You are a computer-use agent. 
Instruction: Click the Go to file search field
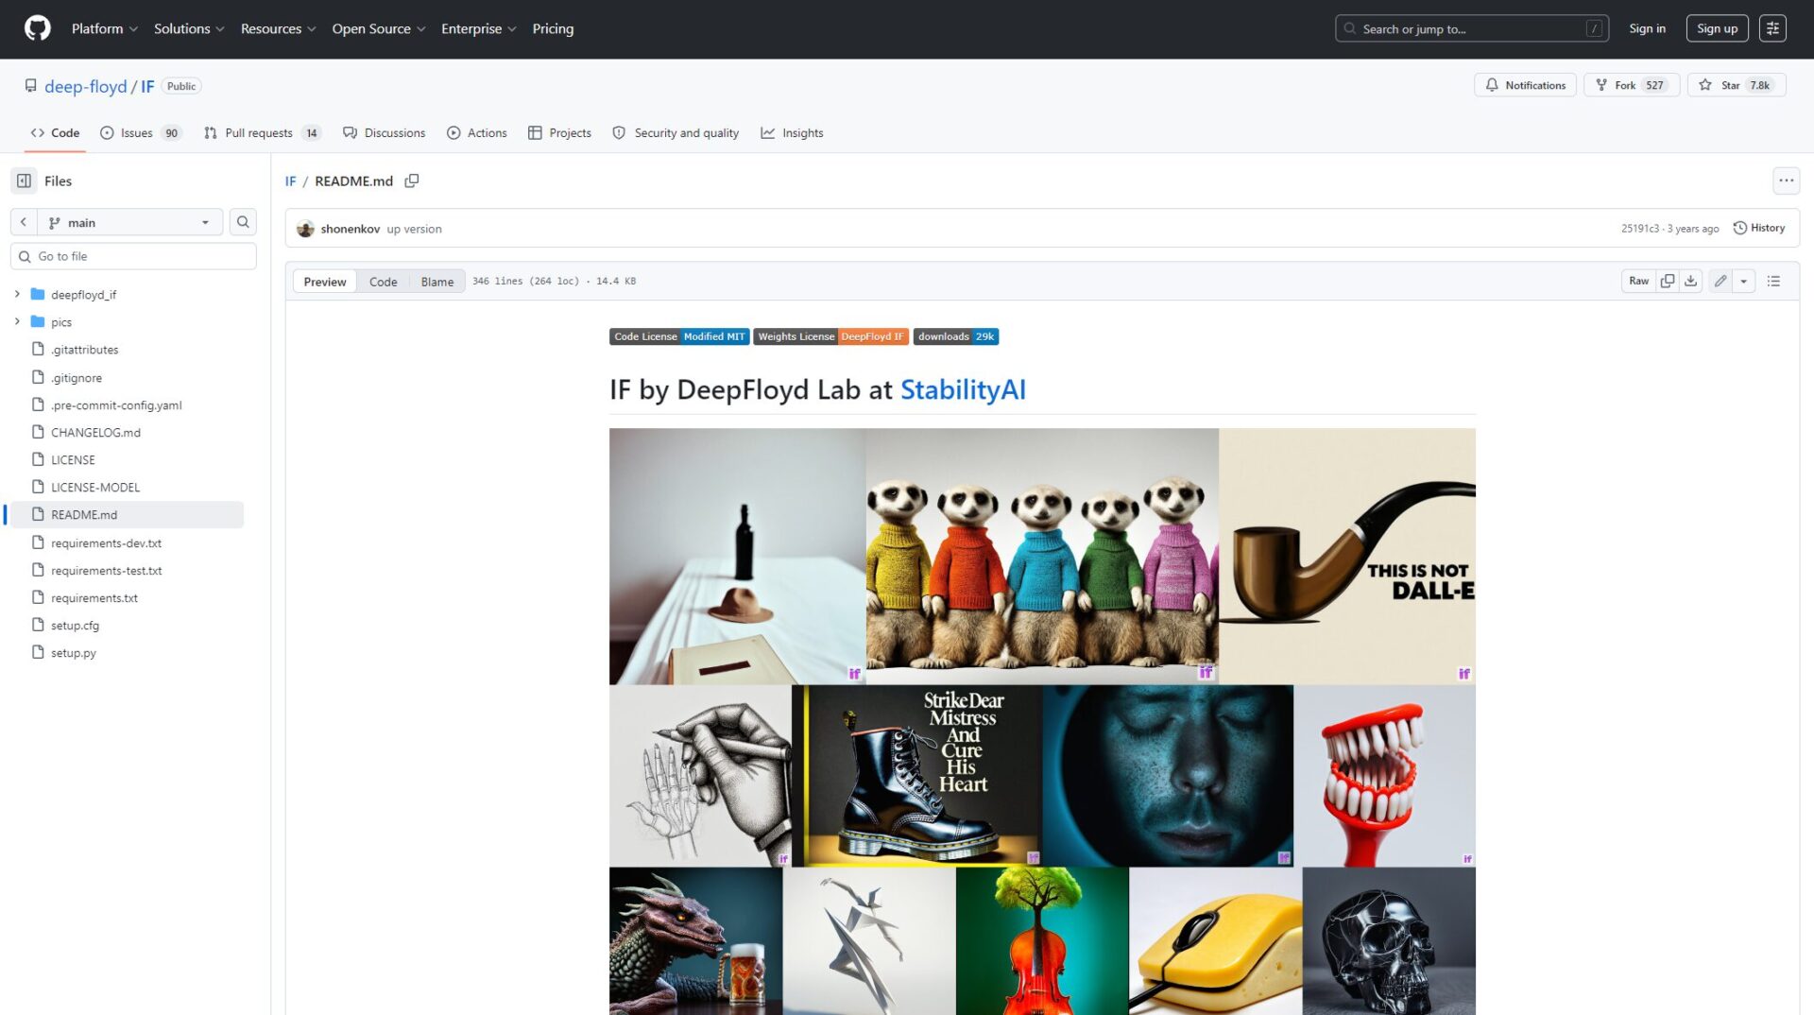[x=142, y=256]
